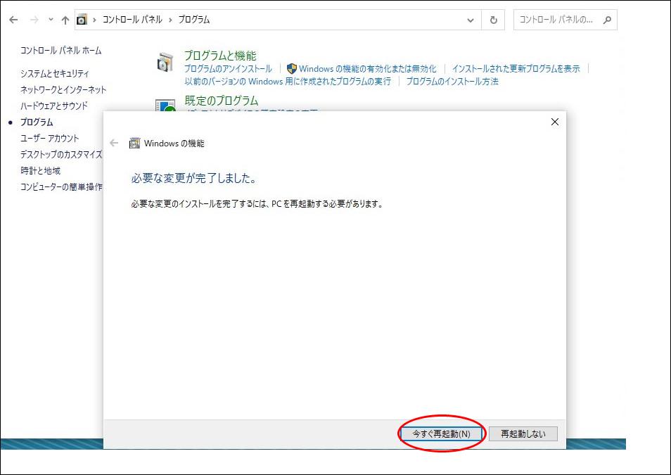This screenshot has height=475, width=671.
Task: Click 今すぐ再起動(N) button
Action: (x=441, y=434)
